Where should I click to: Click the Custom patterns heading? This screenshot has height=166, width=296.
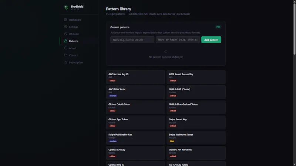coord(120,27)
